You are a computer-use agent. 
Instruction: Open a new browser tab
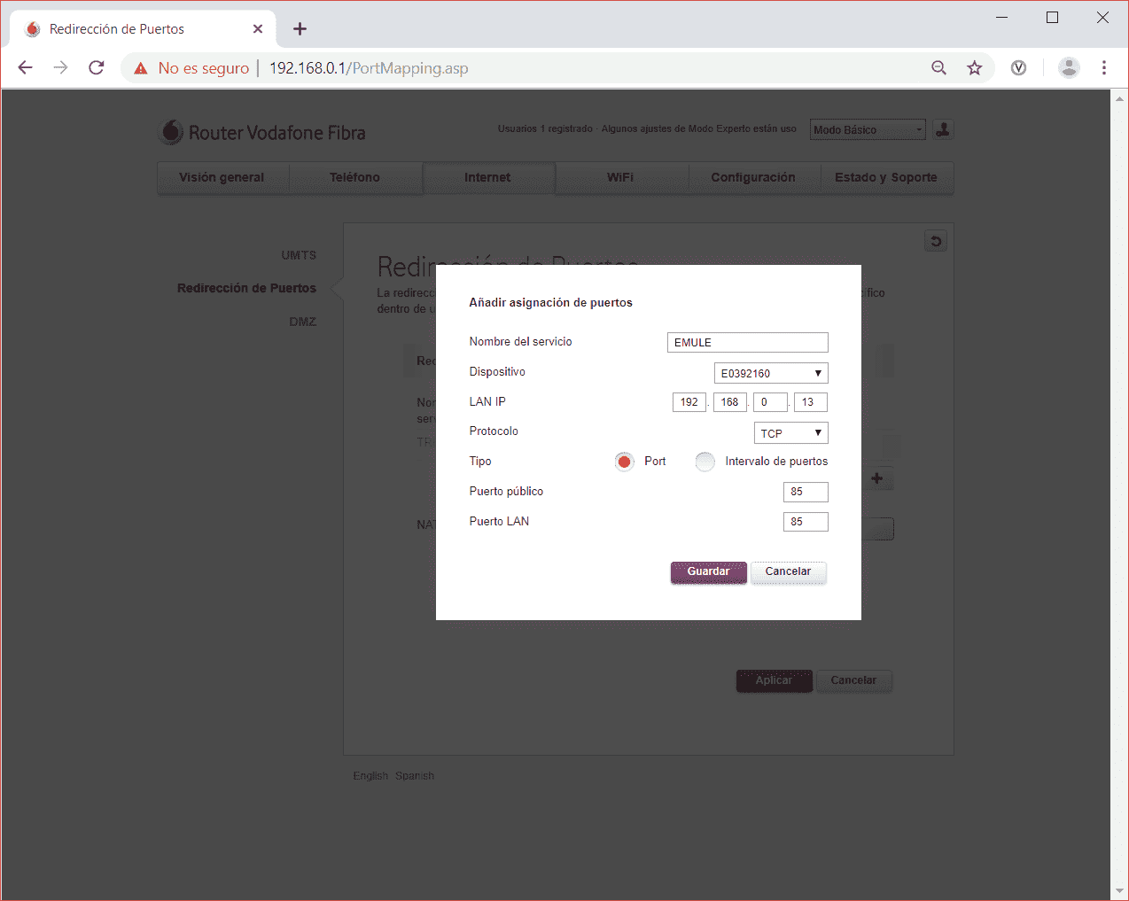(300, 29)
